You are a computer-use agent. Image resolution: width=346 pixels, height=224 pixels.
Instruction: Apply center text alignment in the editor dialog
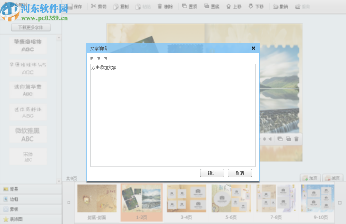(x=98, y=58)
